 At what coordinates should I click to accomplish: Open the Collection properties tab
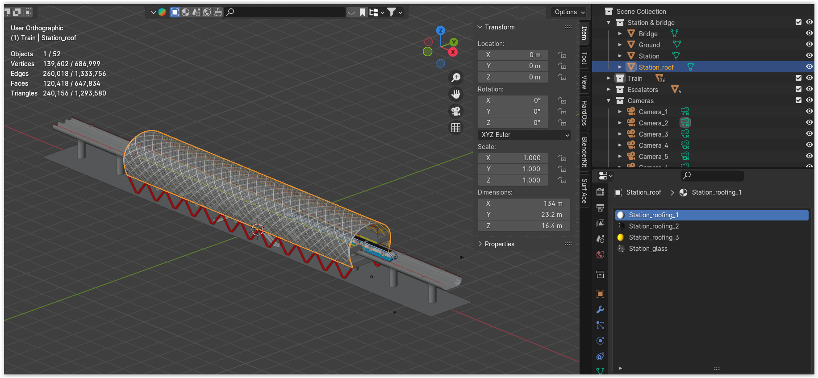(x=601, y=274)
